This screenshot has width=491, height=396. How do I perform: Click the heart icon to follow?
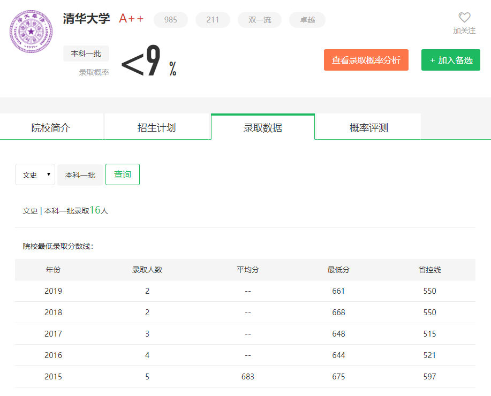coord(464,18)
